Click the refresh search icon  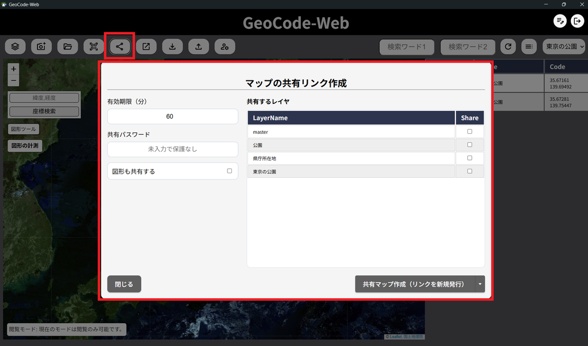pyautogui.click(x=508, y=46)
